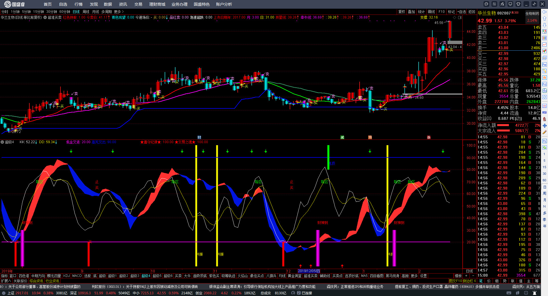
Task: Select the KDJ indicator tab
Action: click(67, 276)
